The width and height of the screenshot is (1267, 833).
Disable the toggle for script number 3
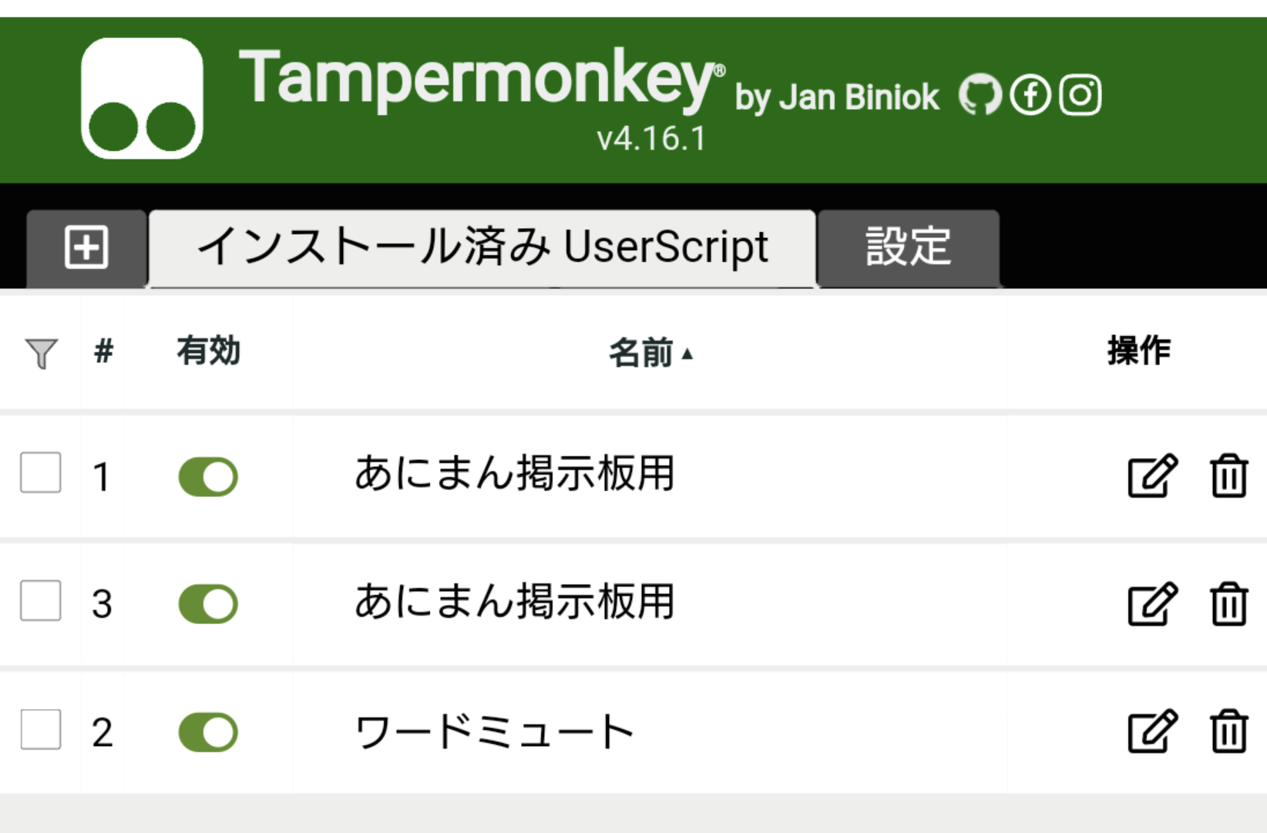(x=208, y=604)
